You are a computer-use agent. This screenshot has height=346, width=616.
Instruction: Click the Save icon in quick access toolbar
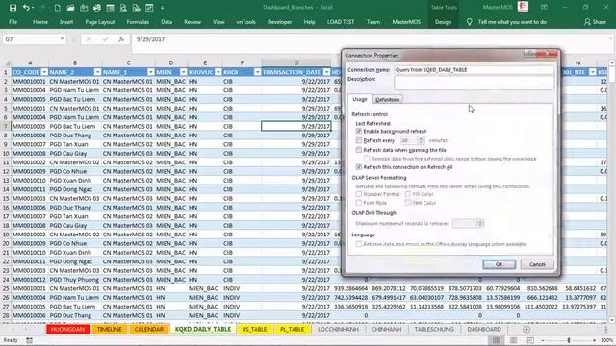pyautogui.click(x=13, y=8)
